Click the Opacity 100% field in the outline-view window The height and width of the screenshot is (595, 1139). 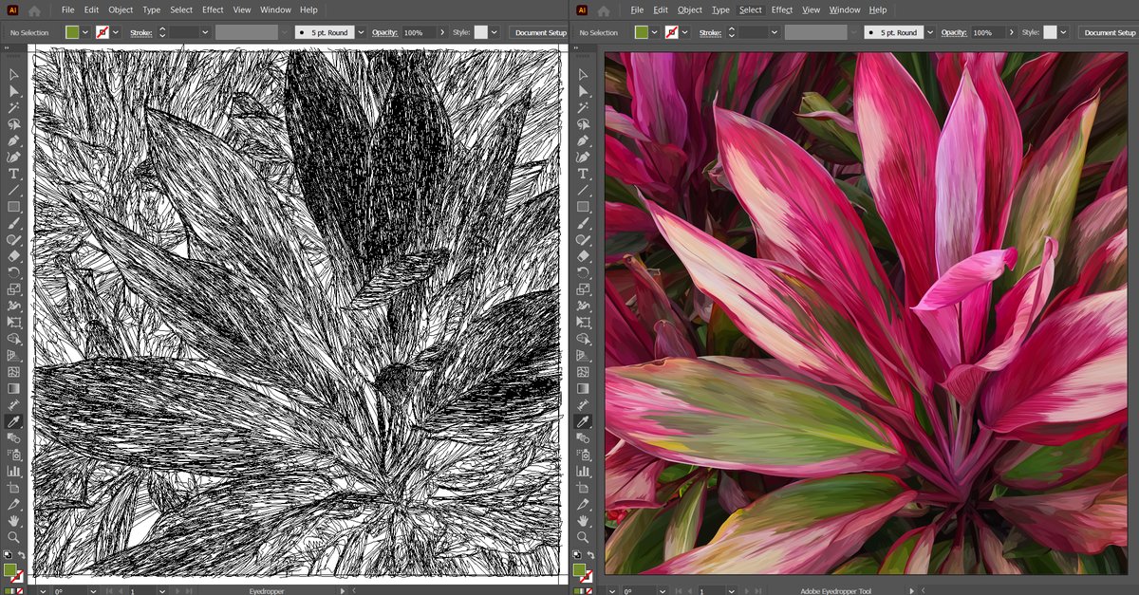point(417,32)
